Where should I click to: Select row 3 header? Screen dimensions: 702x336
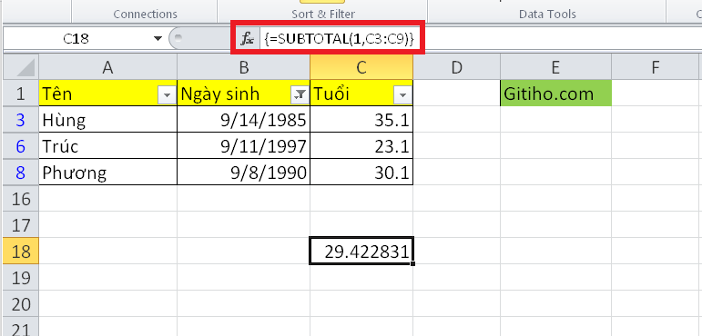(x=21, y=120)
